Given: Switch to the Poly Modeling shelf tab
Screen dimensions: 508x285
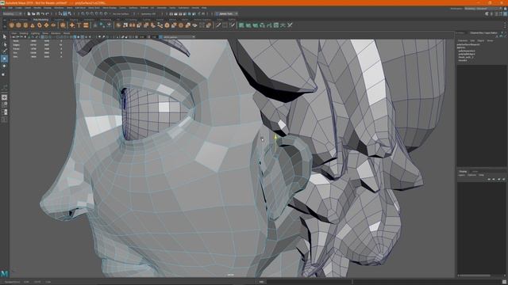Looking at the screenshot, I should [40, 20].
